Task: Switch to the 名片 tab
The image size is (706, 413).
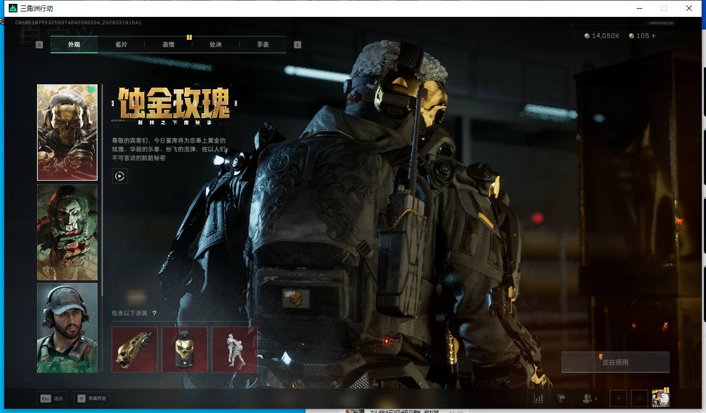Action: [x=121, y=45]
